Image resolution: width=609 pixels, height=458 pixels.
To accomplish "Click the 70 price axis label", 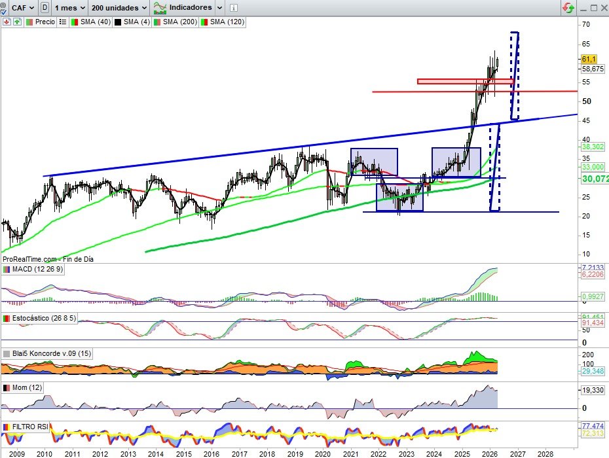I will click(x=585, y=24).
